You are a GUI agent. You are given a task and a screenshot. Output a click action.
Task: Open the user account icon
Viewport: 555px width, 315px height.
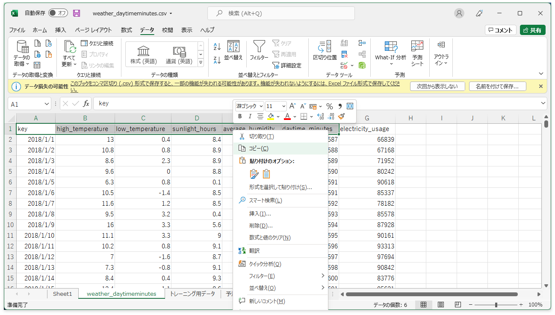tap(459, 13)
